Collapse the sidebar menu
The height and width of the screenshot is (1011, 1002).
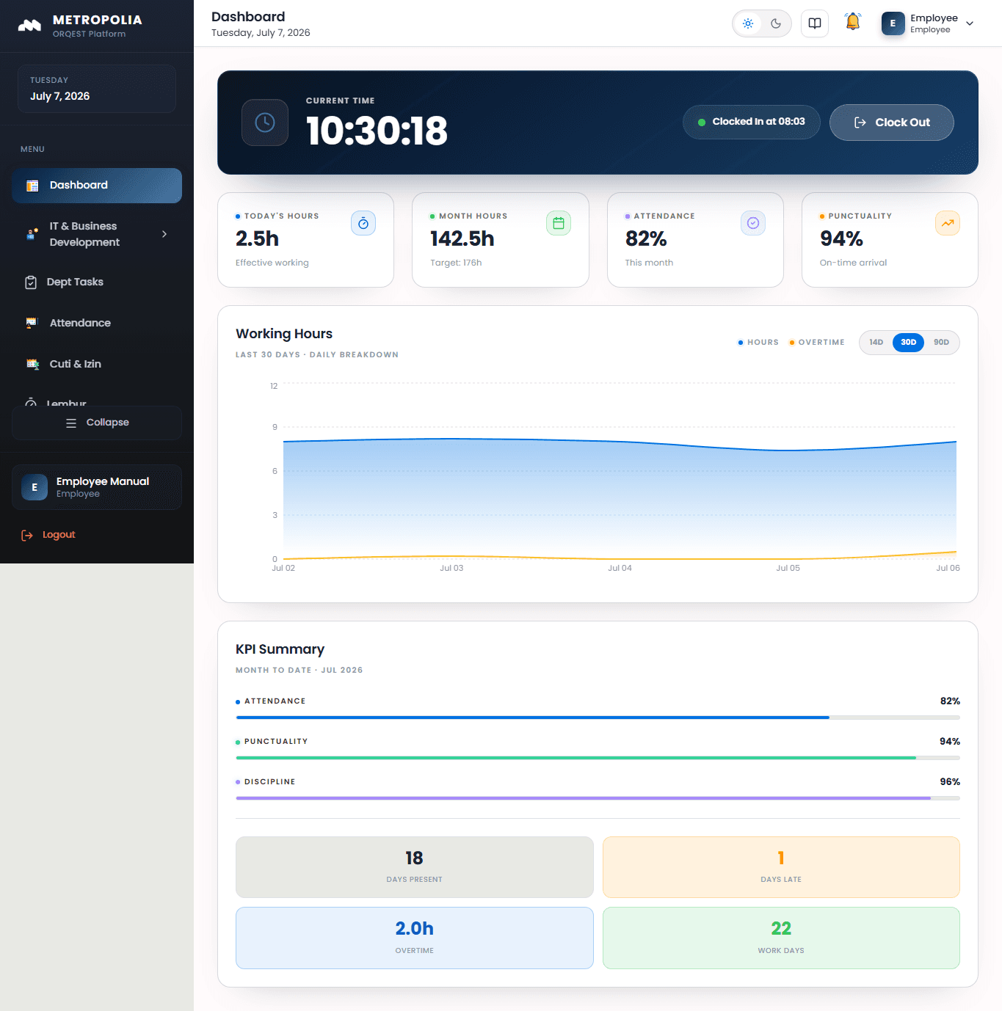(x=97, y=423)
